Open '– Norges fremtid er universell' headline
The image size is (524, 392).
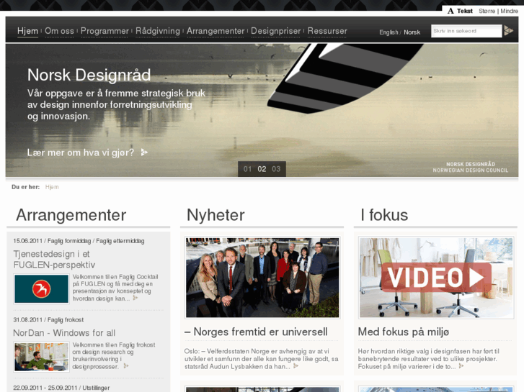pos(256,332)
